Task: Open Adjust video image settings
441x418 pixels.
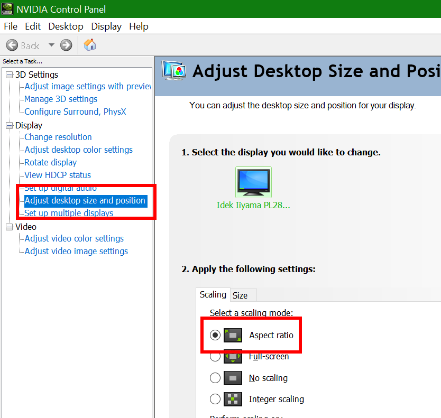Action: [x=76, y=251]
